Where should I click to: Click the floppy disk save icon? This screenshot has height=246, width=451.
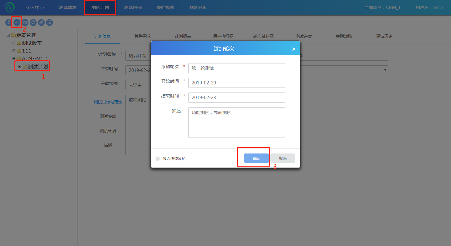point(25,22)
